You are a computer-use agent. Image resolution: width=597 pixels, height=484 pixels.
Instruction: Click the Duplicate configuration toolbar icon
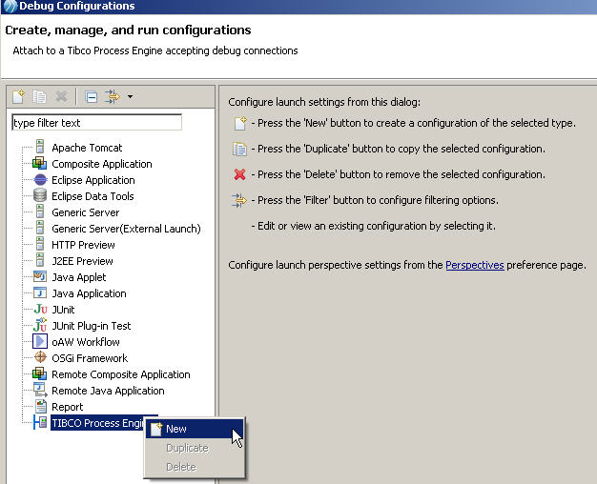(x=39, y=96)
